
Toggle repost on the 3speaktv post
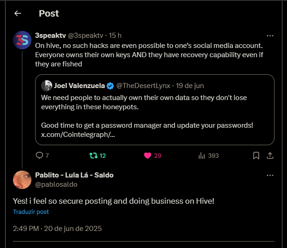coord(93,156)
